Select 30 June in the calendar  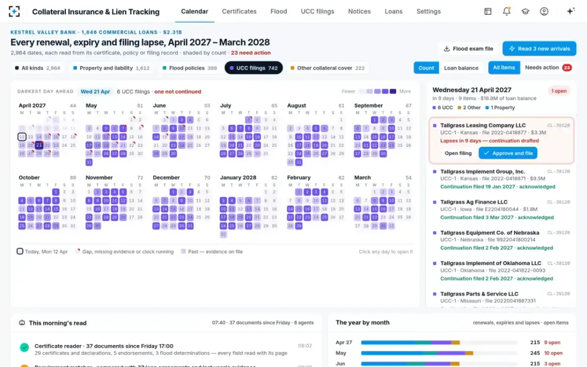click(173, 154)
